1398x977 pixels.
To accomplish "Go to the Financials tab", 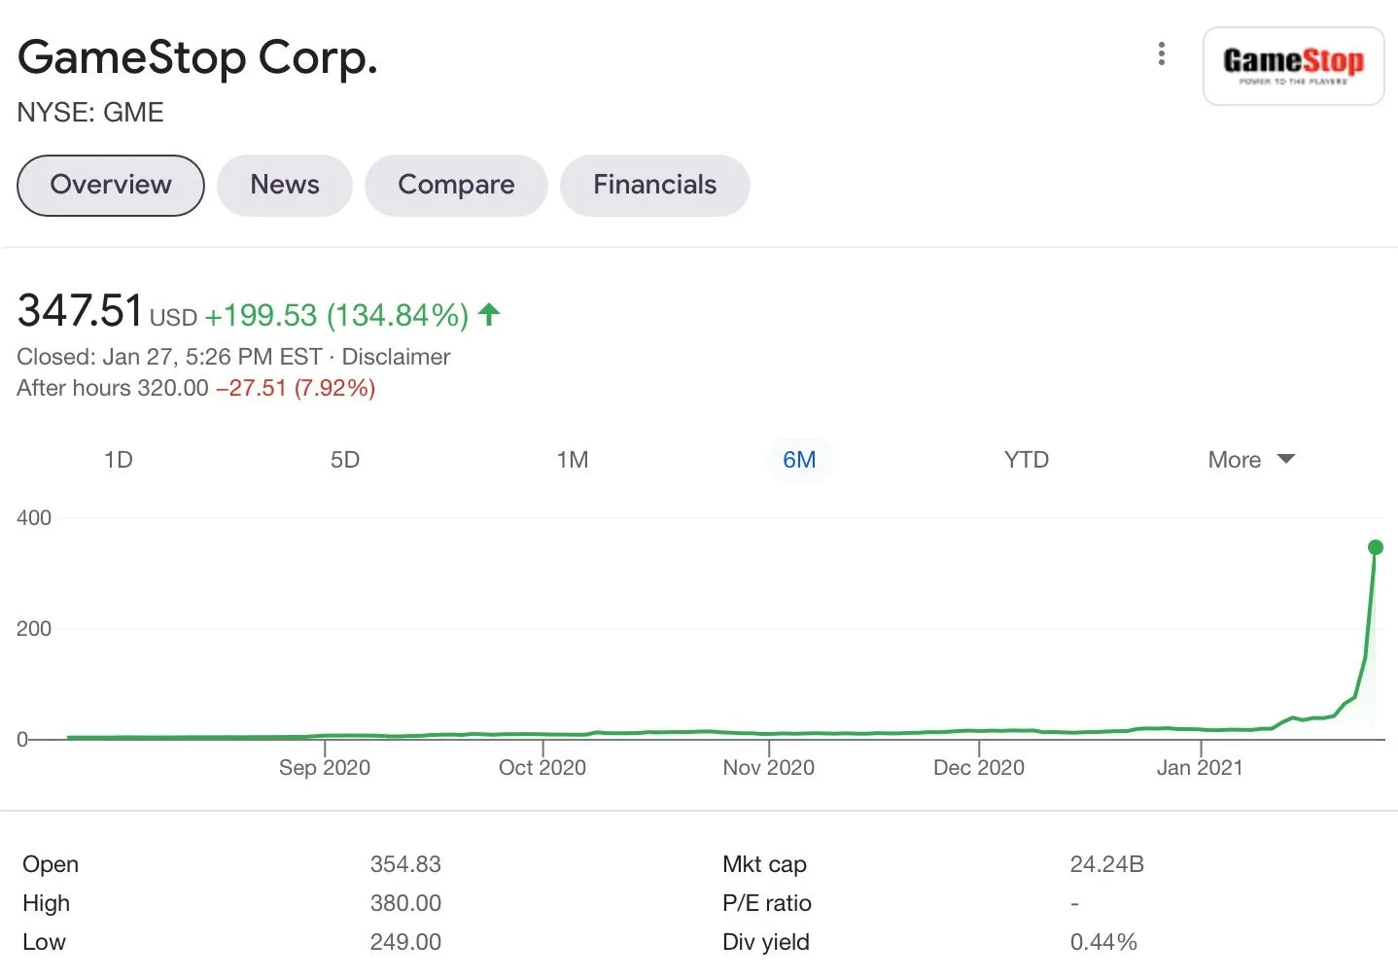I will point(654,185).
